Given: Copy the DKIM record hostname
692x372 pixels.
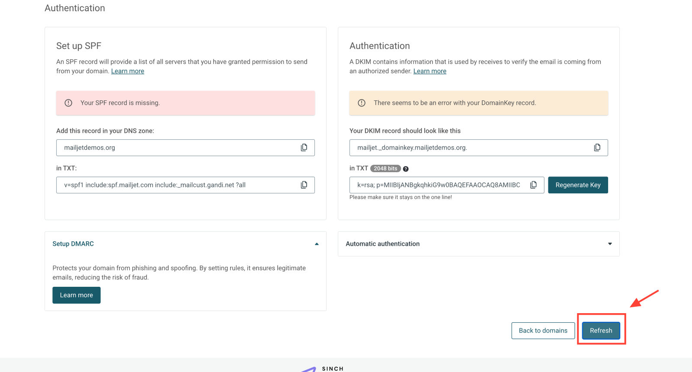Looking at the screenshot, I should click(597, 148).
